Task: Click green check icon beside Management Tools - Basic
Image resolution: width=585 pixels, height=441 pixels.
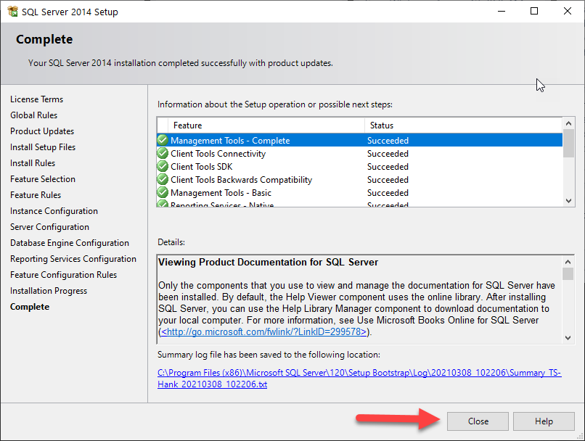Action: (163, 192)
